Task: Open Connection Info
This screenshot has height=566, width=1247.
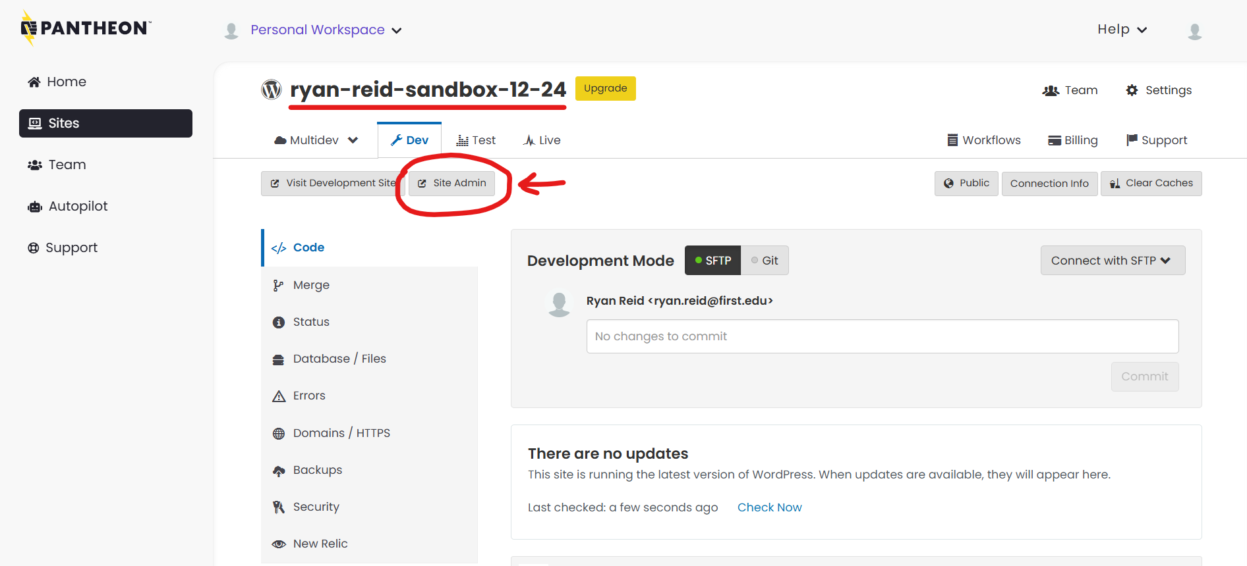Action: [1049, 184]
